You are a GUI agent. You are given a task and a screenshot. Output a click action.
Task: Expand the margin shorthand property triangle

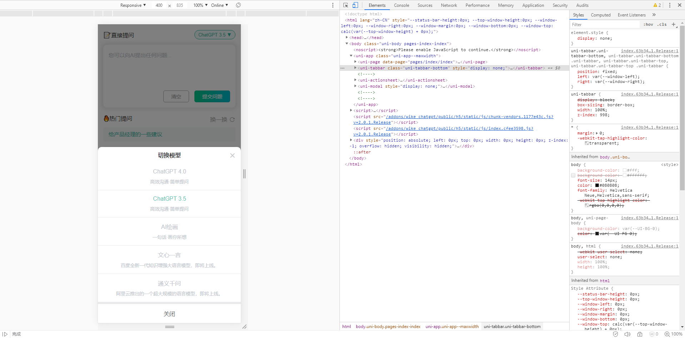[x=597, y=133]
